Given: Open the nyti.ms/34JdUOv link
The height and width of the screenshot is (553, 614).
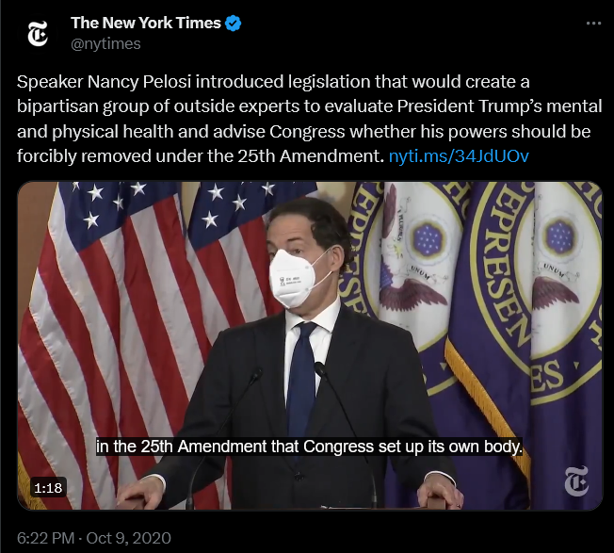Looking at the screenshot, I should pyautogui.click(x=459, y=156).
